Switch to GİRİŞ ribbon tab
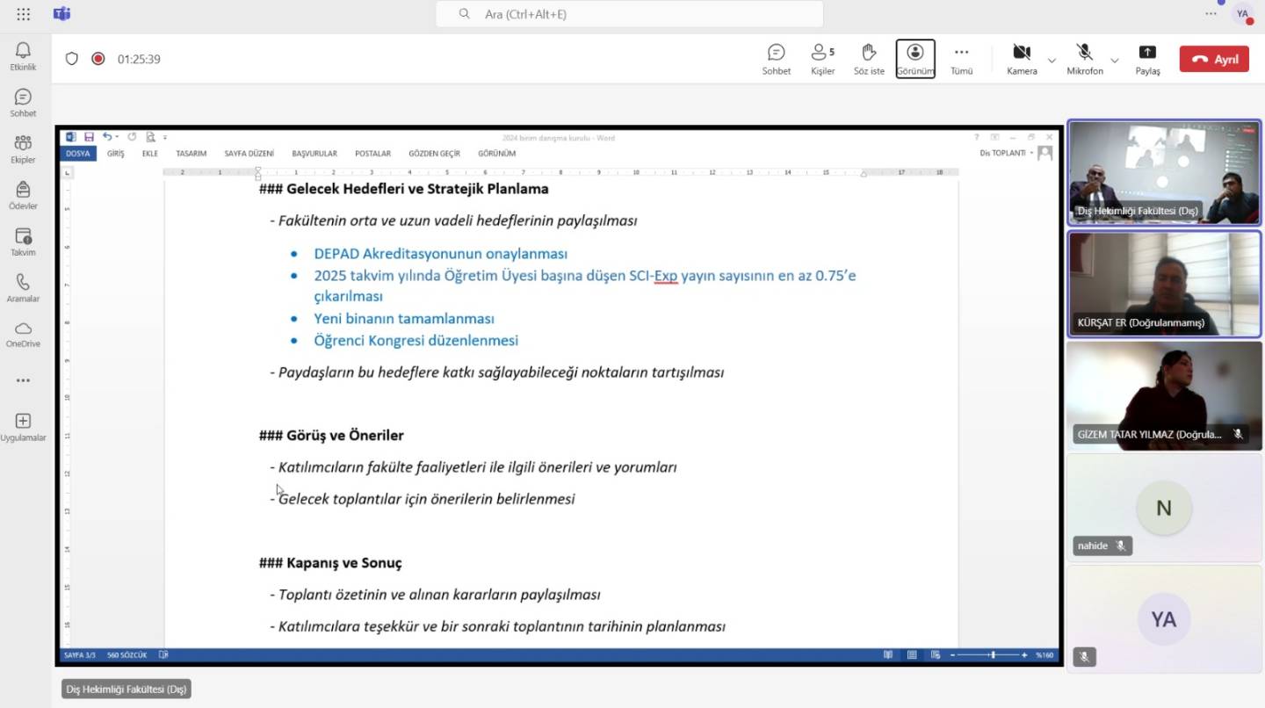This screenshot has height=708, width=1265. click(116, 153)
